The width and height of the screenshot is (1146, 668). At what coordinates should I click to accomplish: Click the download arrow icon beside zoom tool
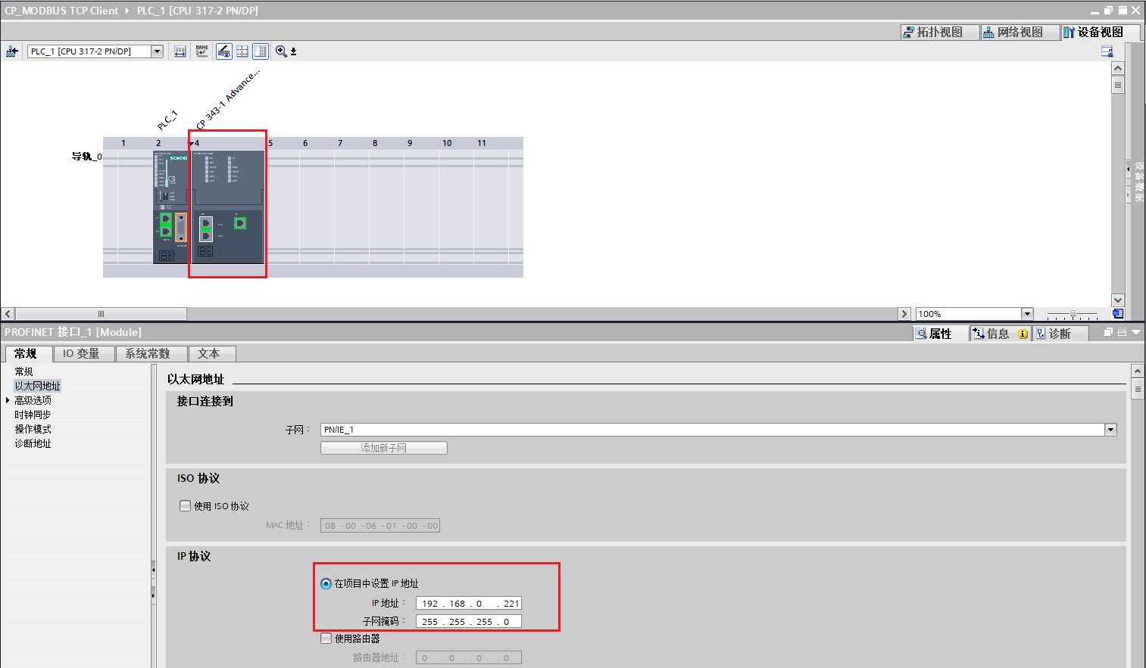[294, 51]
